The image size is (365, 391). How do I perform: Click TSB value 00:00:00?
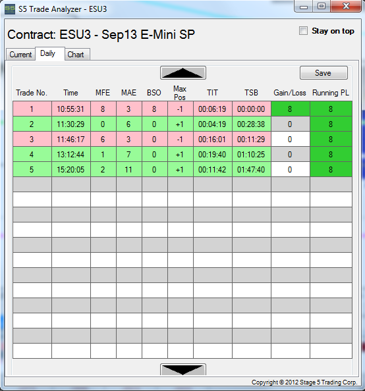(252, 109)
